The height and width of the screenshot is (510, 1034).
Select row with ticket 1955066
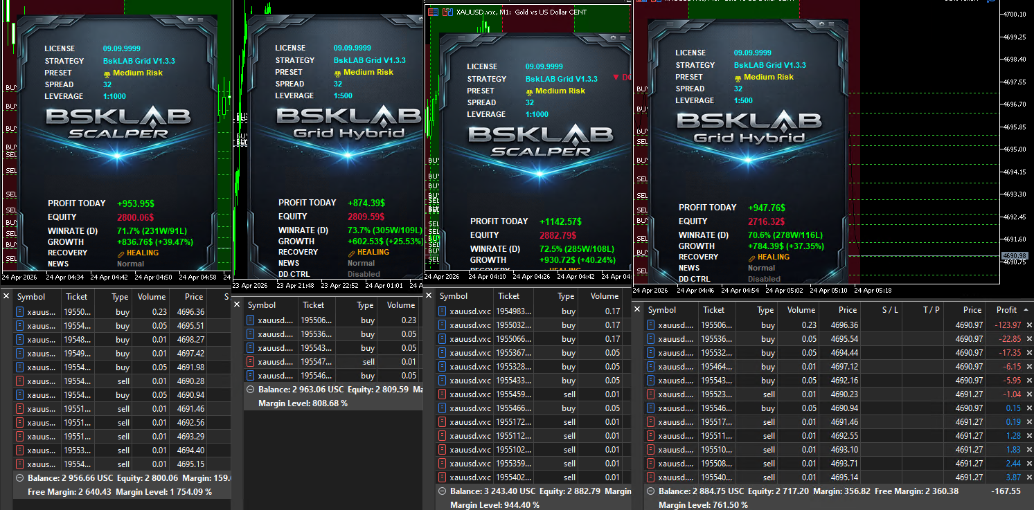(x=533, y=339)
